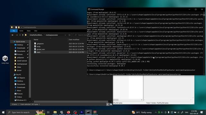The image size is (206, 115).
Task: Open the pdfparser folder in sidebar
Action: 20,57
